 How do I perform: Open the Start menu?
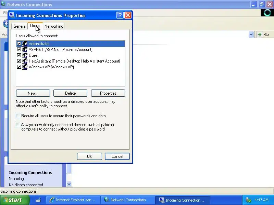tap(15, 200)
